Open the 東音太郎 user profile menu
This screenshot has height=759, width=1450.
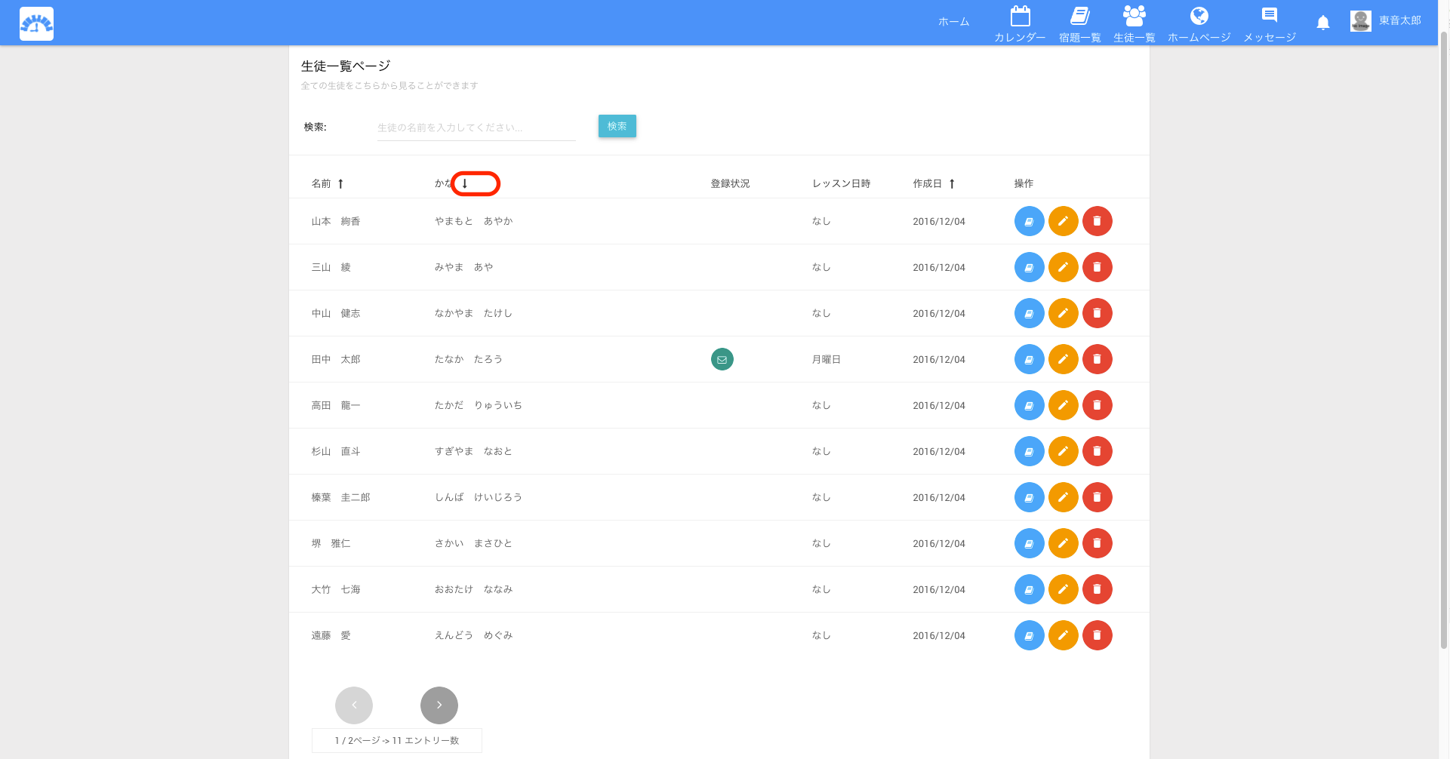tap(1386, 21)
